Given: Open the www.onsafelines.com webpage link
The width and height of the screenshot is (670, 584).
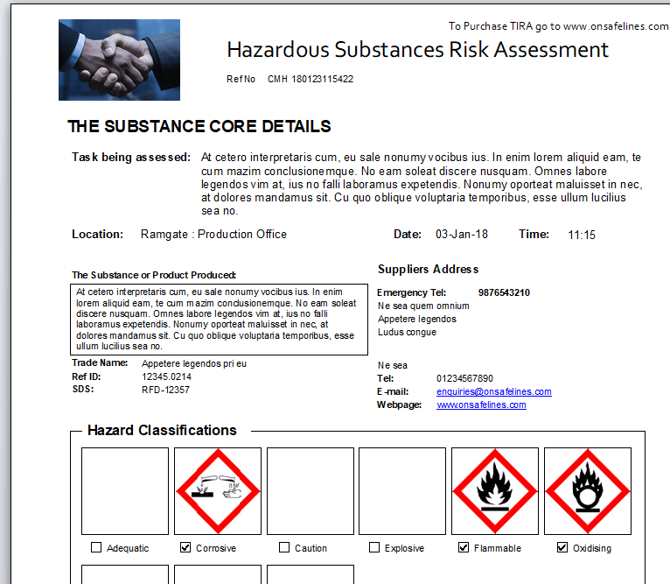Looking at the screenshot, I should coord(481,405).
